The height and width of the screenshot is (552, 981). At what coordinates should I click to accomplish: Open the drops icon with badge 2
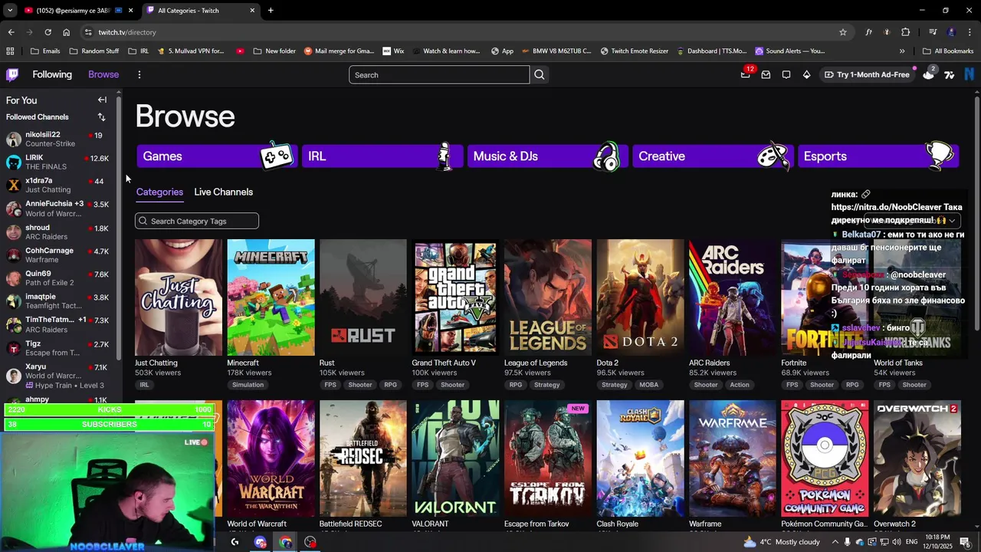click(x=929, y=74)
